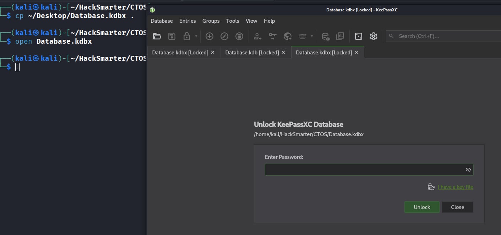The height and width of the screenshot is (235, 501).
Task: Open the Groups menu
Action: [x=211, y=21]
